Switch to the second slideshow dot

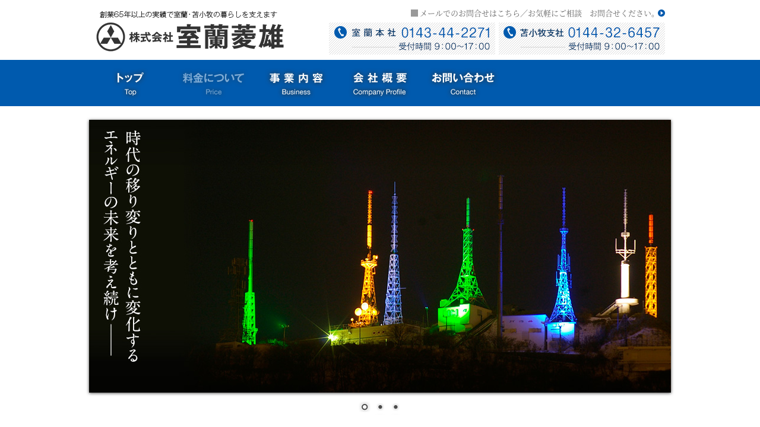pyautogui.click(x=380, y=407)
